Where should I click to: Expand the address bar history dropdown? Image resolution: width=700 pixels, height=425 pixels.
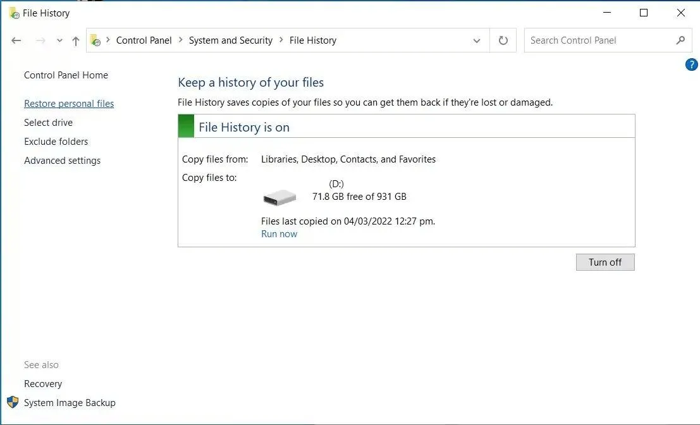(x=477, y=40)
